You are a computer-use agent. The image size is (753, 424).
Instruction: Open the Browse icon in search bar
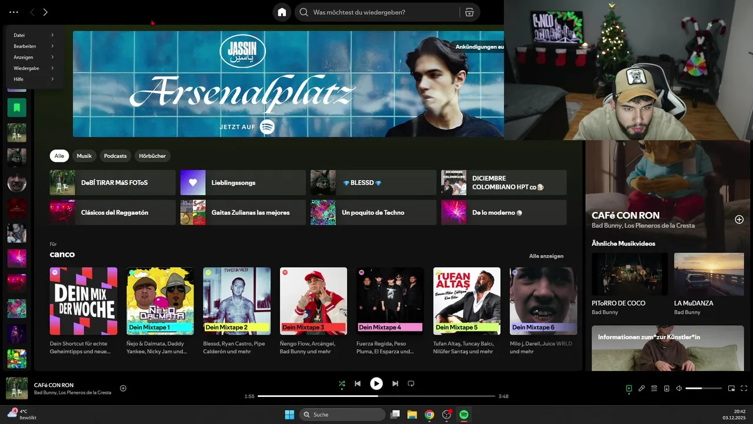coord(469,12)
